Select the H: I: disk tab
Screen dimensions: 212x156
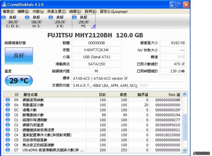(x=36, y=21)
